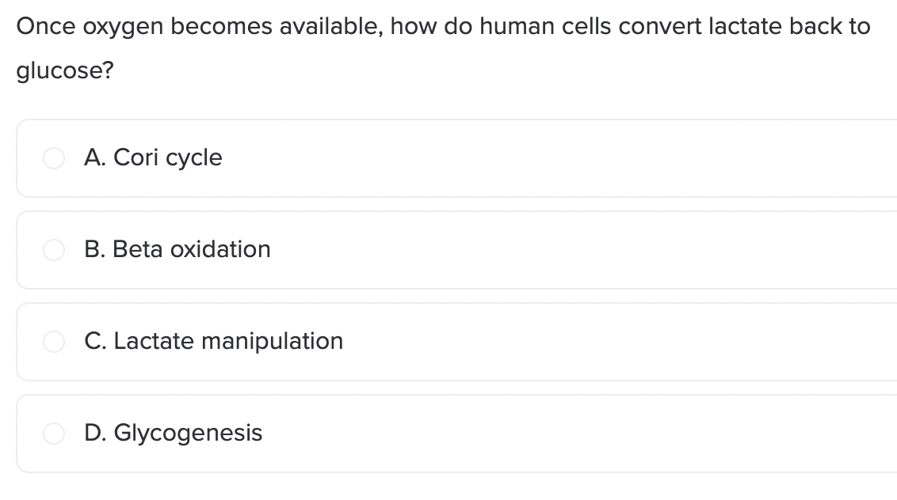Click the letter 'D.' label of fourth option
Screen dimensions: 897x500
(95, 433)
